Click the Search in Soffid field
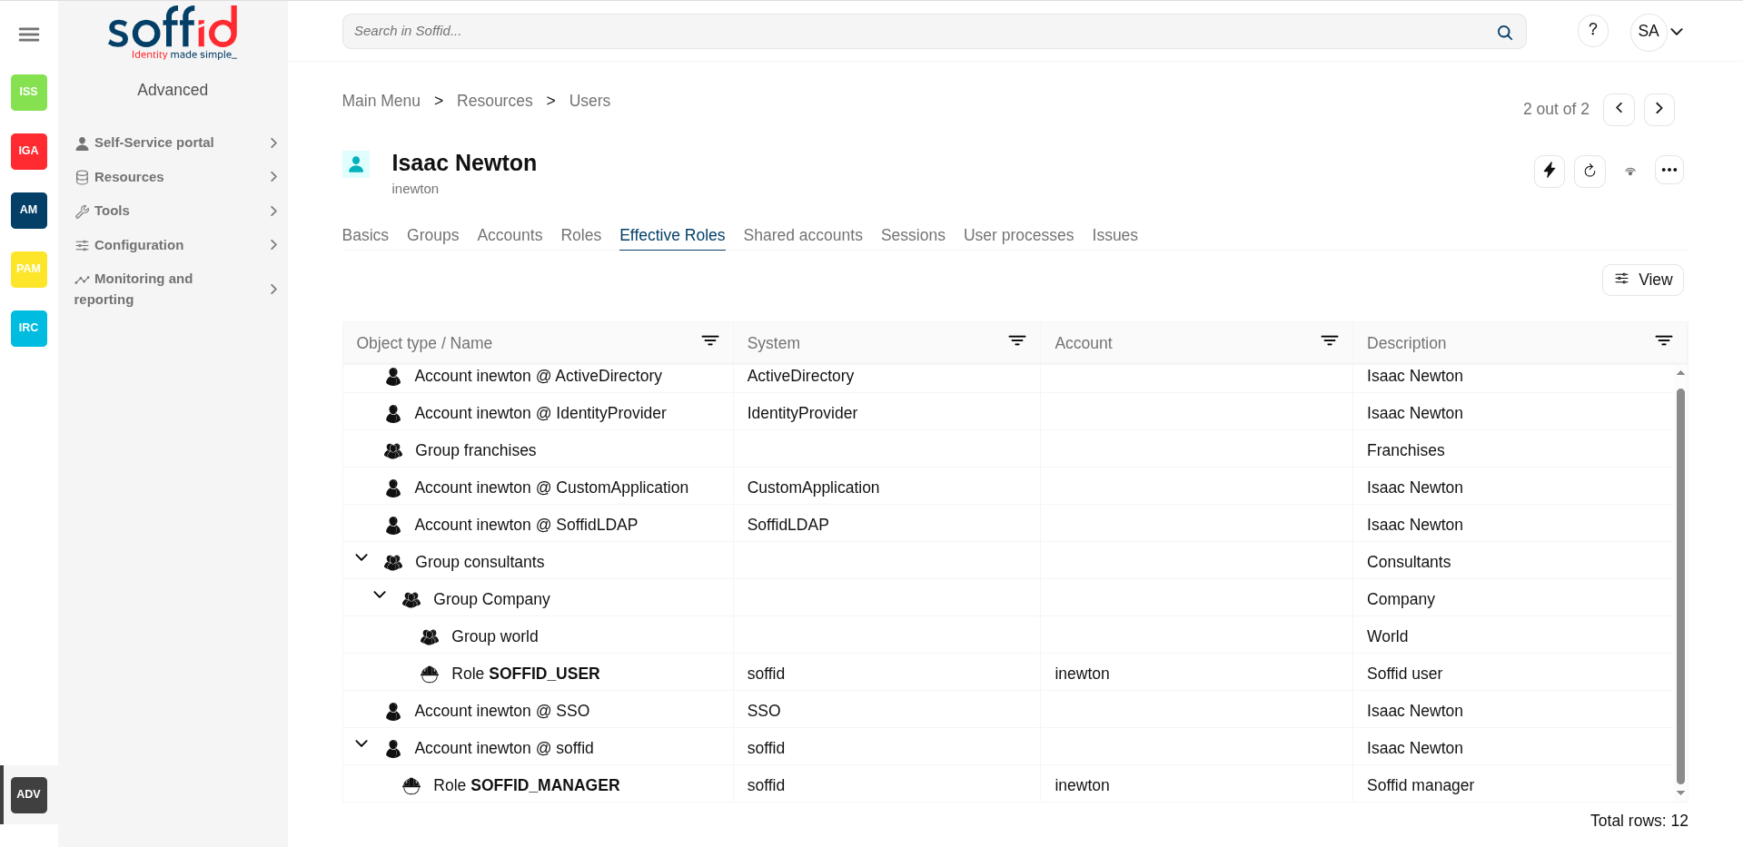 click(x=934, y=32)
